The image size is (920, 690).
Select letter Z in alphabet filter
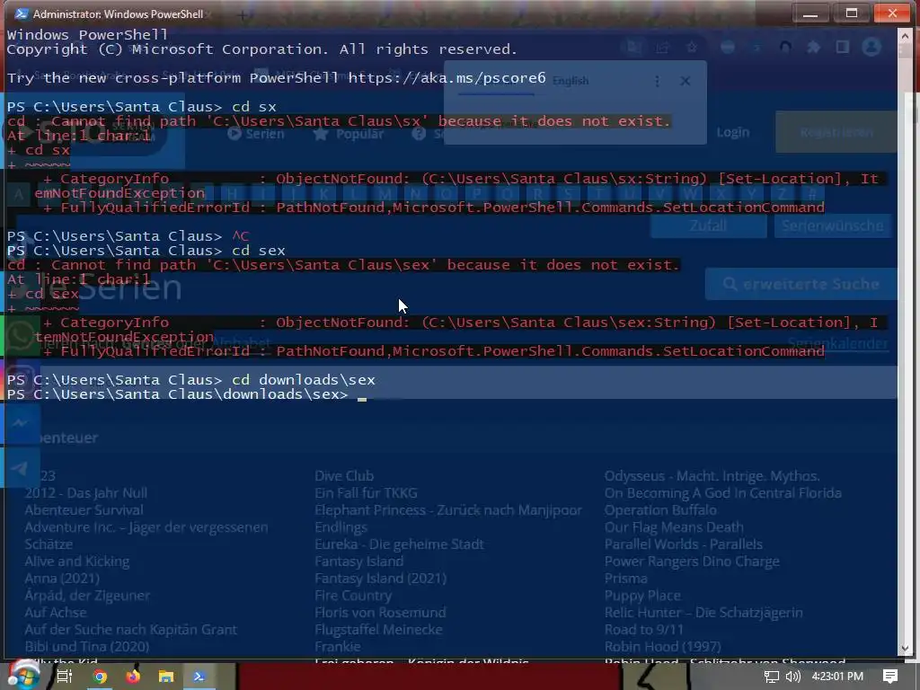click(x=782, y=194)
